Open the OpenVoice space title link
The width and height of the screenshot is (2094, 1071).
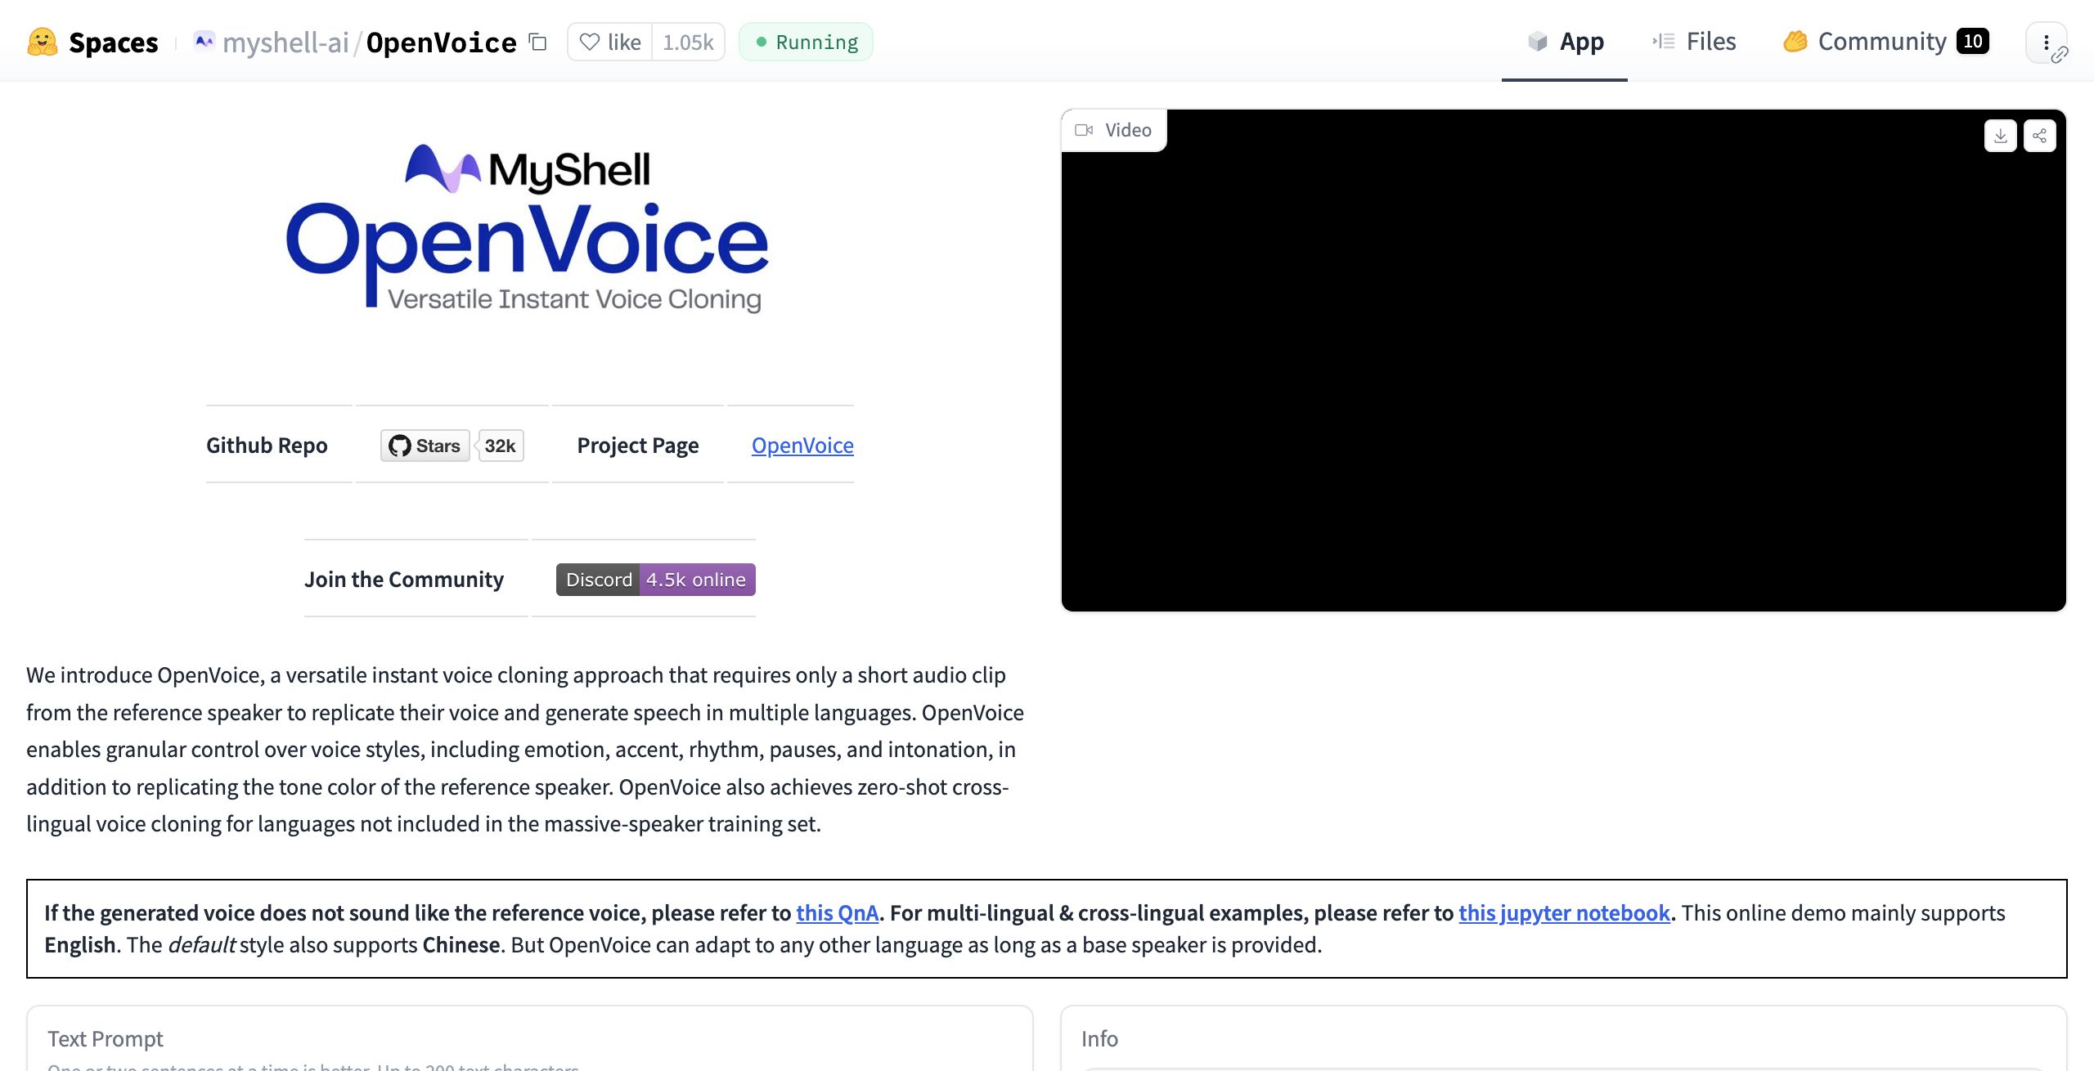tap(441, 42)
